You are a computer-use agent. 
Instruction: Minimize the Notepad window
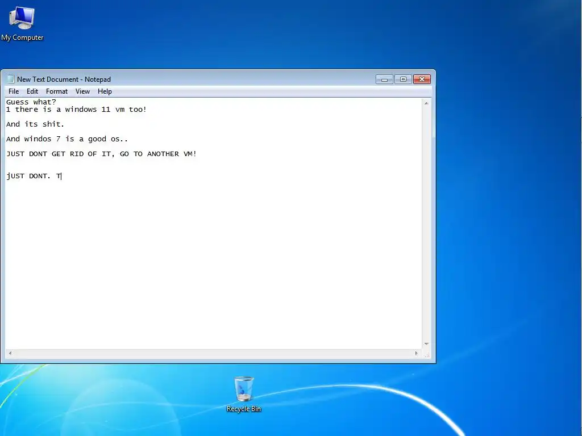384,79
